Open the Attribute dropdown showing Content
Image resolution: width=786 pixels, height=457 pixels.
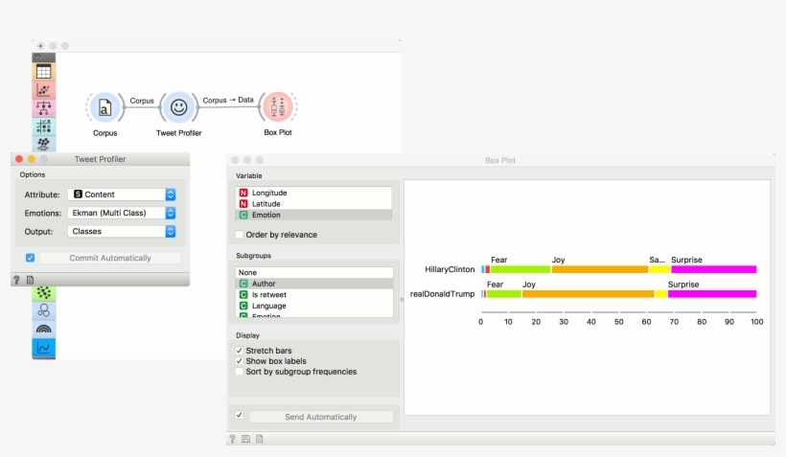point(122,194)
